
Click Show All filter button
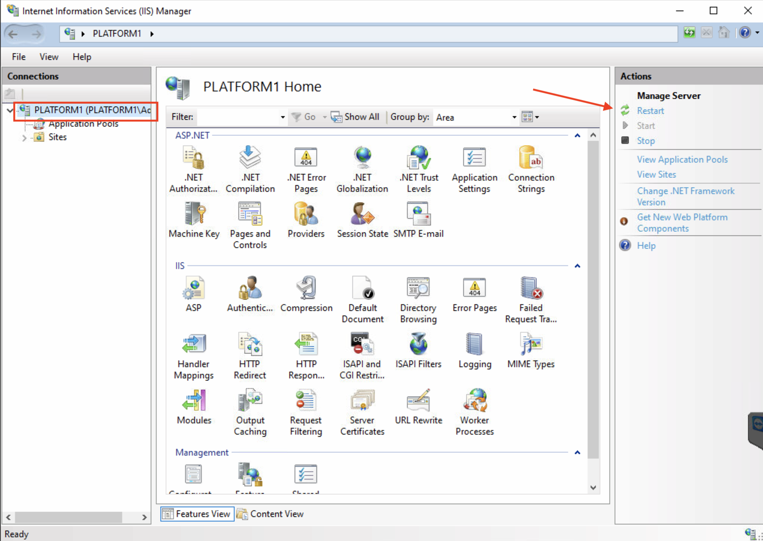click(355, 117)
